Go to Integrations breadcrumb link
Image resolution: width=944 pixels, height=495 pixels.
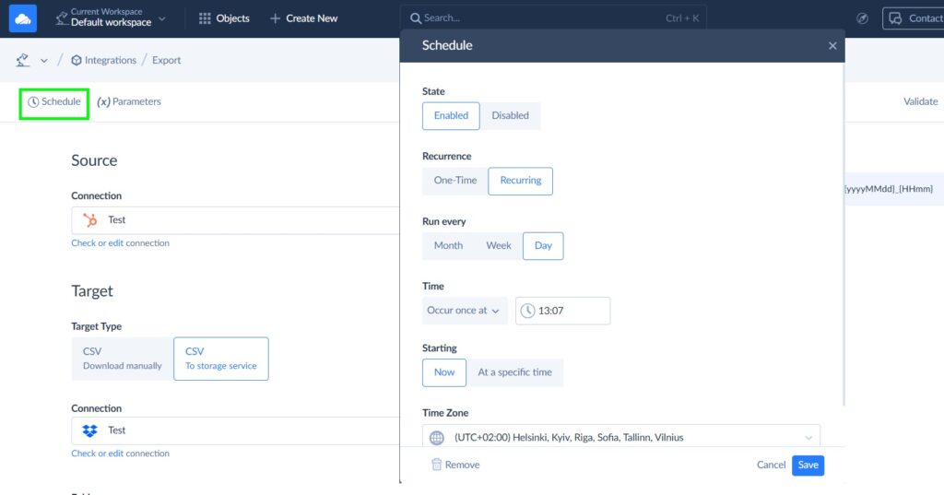(x=103, y=60)
